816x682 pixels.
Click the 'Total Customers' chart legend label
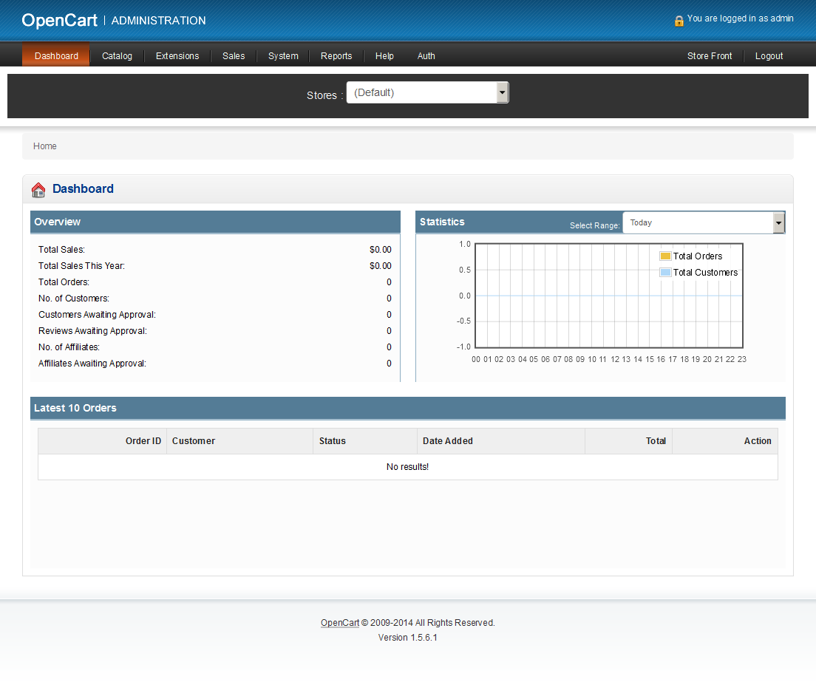click(x=705, y=272)
